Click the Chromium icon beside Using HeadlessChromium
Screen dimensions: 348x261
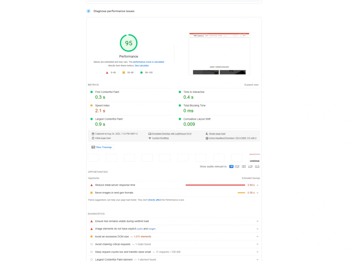207,138
